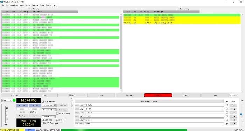245x131 pixels.
Task: Open the Mode menu
Action: click(x=28, y=5)
